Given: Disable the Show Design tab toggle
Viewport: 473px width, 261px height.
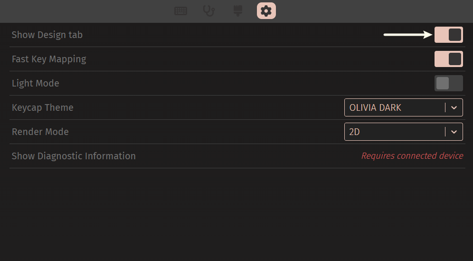Looking at the screenshot, I should pyautogui.click(x=448, y=35).
